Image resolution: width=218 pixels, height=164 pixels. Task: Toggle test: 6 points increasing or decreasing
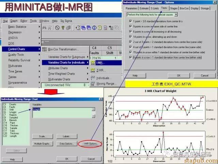pyautogui.click(x=130, y=31)
